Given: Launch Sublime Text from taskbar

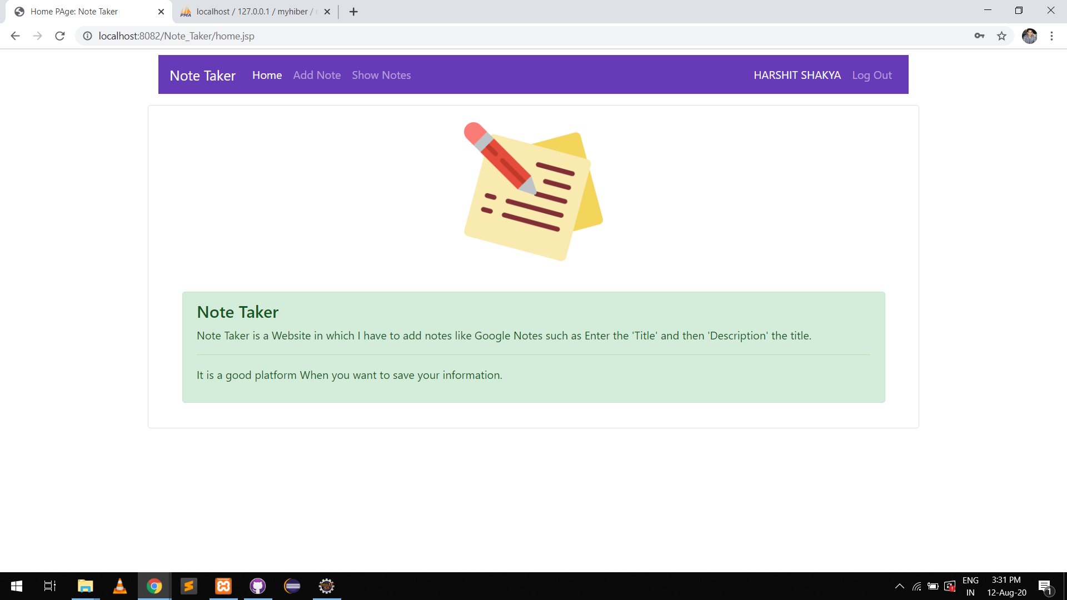Looking at the screenshot, I should pos(189,586).
